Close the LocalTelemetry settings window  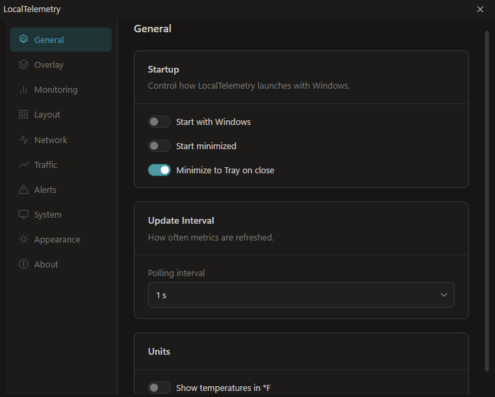(x=480, y=9)
